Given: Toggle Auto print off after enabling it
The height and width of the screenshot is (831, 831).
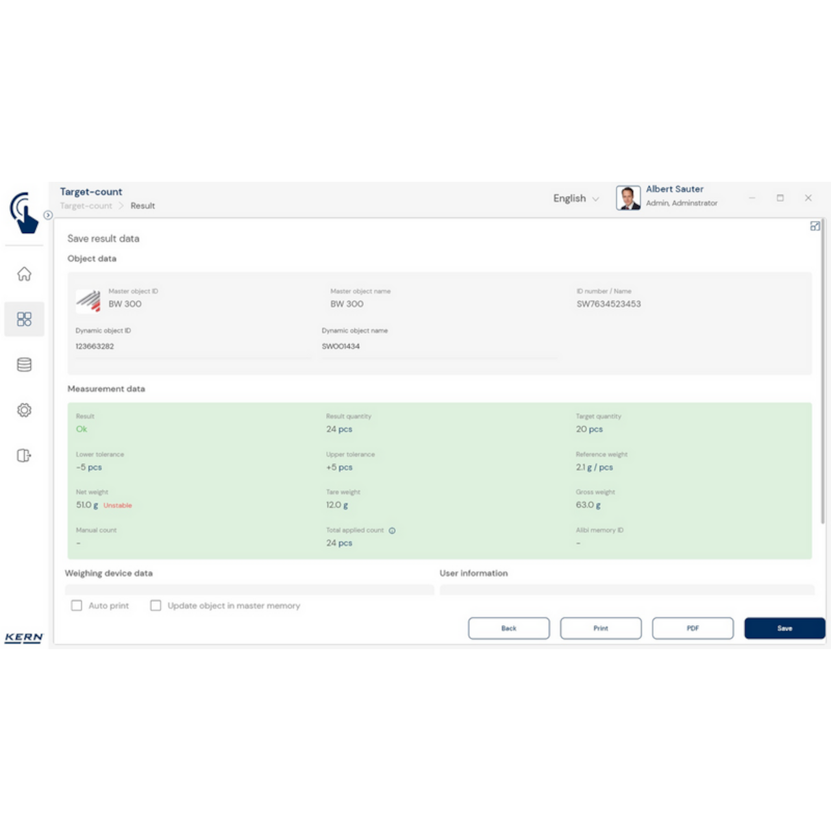Looking at the screenshot, I should pyautogui.click(x=76, y=605).
